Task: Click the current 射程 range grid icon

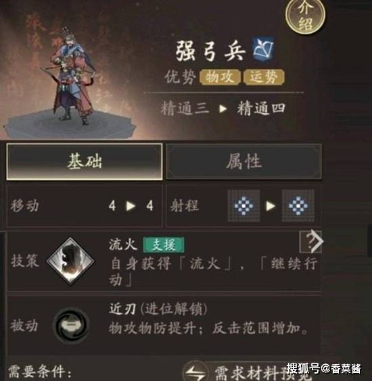Action: (243, 206)
